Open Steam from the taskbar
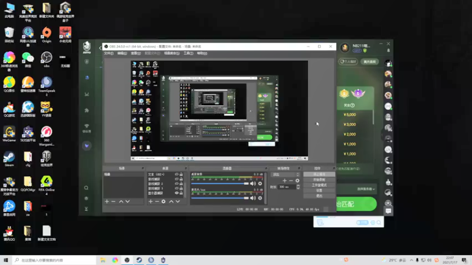 tap(139, 260)
